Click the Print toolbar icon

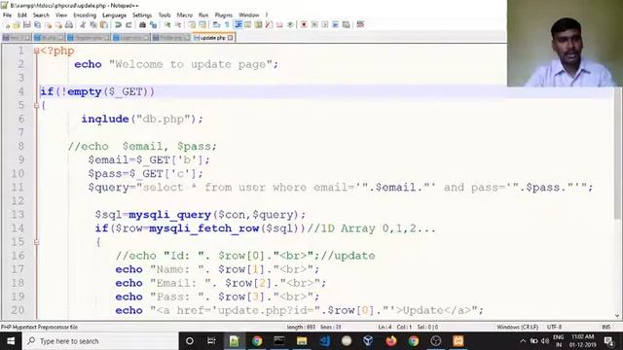(69, 25)
